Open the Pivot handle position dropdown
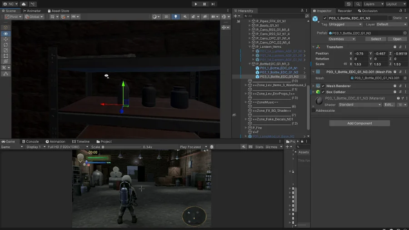This screenshot has width=409, height=230. point(13,17)
